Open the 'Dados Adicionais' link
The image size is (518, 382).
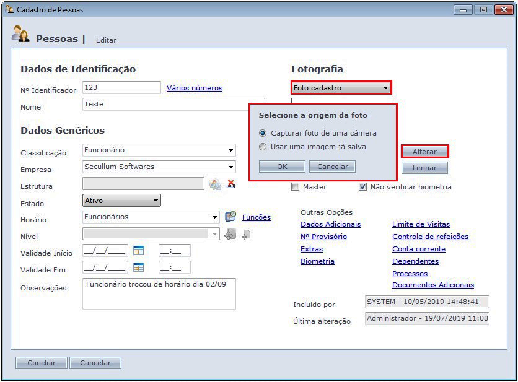coord(330,224)
